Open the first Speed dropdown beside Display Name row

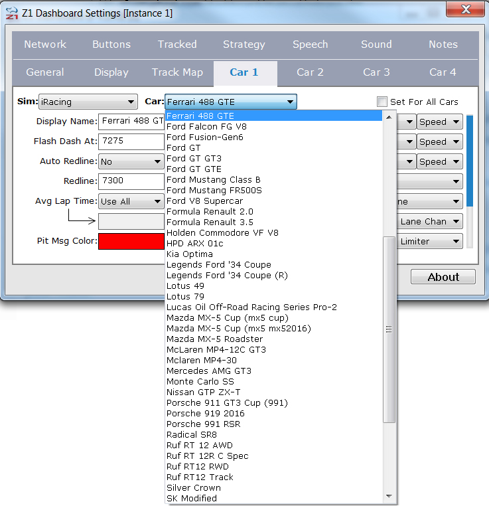coord(440,122)
